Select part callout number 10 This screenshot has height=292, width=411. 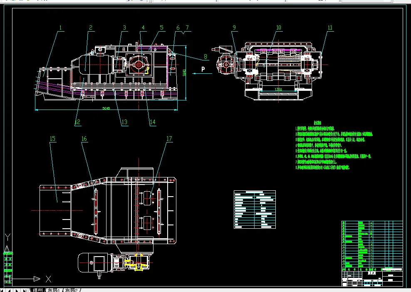coord(279,27)
